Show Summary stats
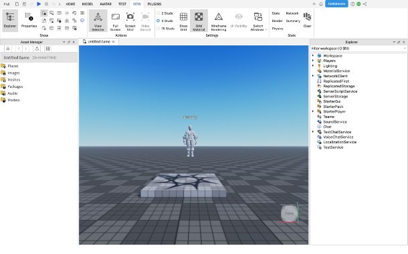This screenshot has width=408, height=254. coord(293,21)
